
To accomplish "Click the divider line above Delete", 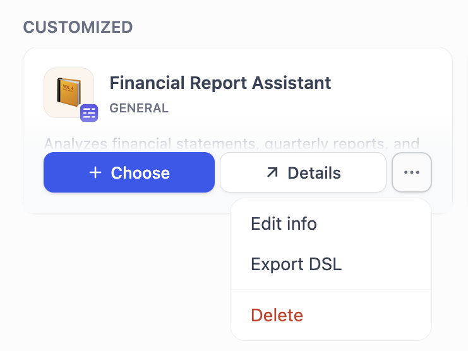I will [331, 289].
